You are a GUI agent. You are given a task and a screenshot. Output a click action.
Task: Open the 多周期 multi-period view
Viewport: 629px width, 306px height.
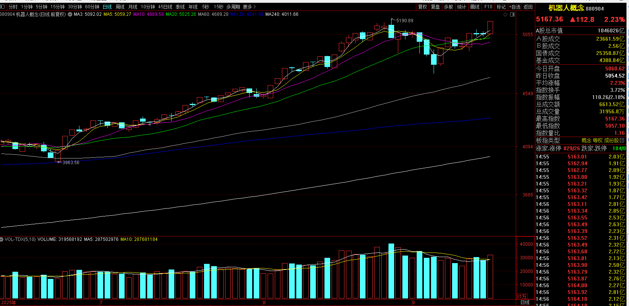(233, 7)
